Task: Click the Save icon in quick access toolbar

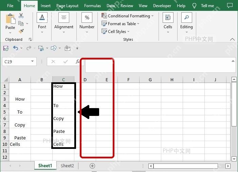Action: 6,48
